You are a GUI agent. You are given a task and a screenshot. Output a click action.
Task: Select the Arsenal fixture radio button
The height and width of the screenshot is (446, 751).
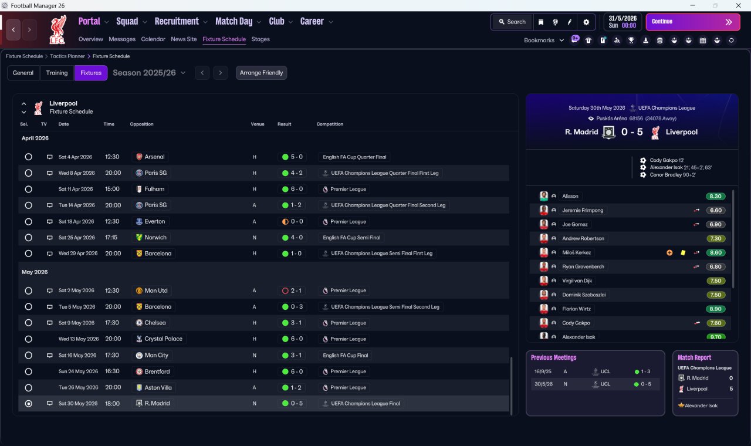[x=28, y=157]
